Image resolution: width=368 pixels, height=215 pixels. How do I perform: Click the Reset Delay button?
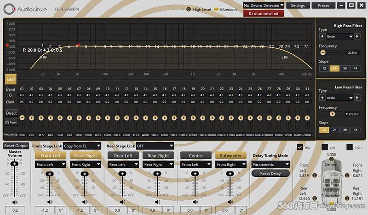coord(270,174)
